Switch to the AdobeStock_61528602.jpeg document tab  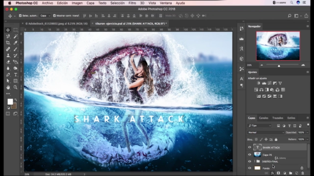point(56,23)
